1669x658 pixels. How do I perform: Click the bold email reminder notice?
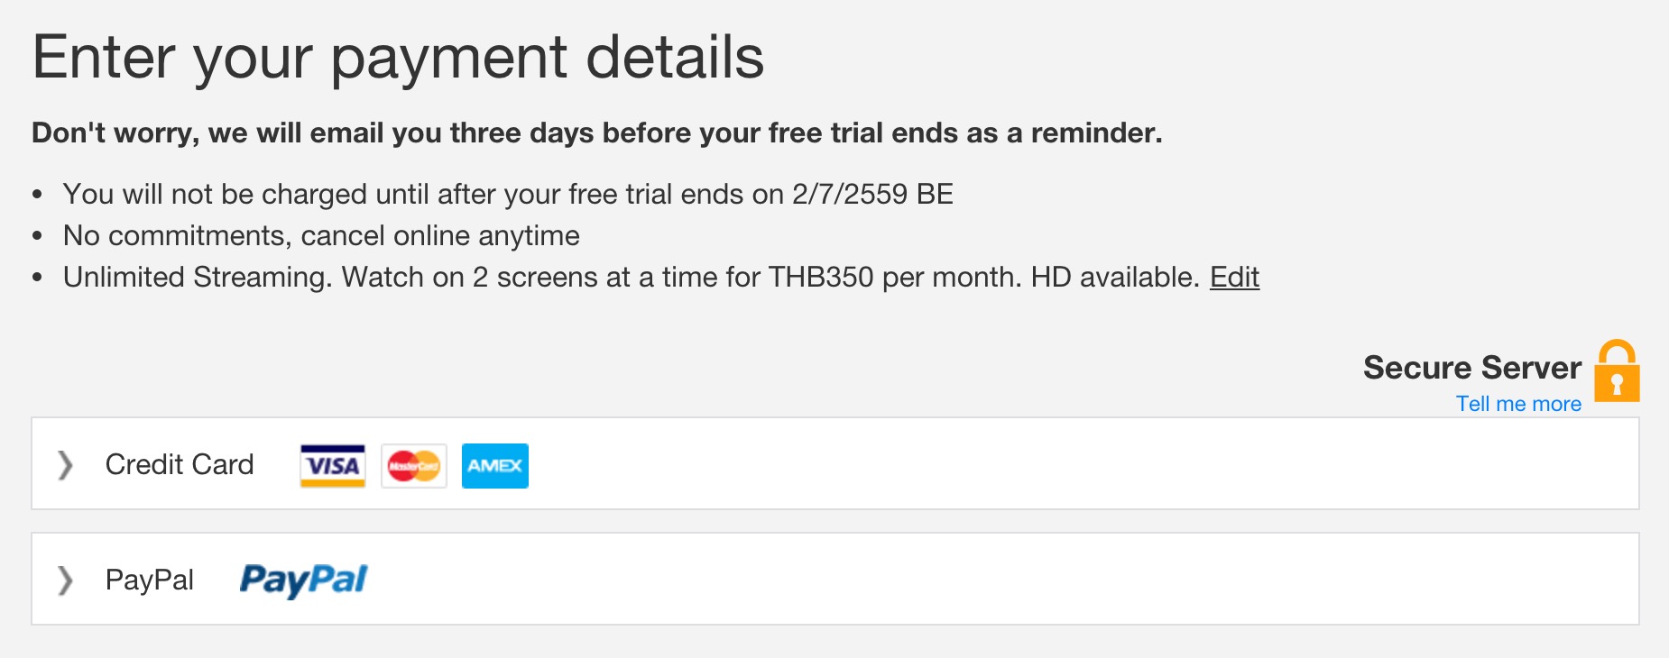(596, 133)
